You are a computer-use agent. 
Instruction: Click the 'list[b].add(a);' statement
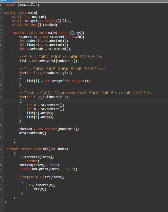tap(40, 117)
